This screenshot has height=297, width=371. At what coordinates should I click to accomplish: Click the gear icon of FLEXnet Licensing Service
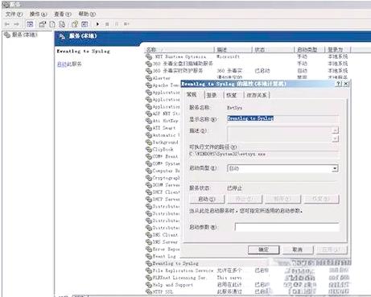click(149, 278)
